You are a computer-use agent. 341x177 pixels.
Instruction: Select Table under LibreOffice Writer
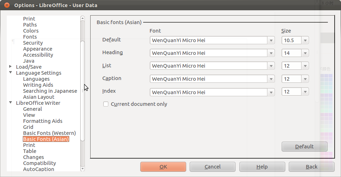click(30, 151)
